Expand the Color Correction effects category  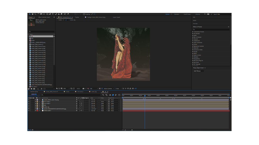pyautogui.click(x=193, y=43)
